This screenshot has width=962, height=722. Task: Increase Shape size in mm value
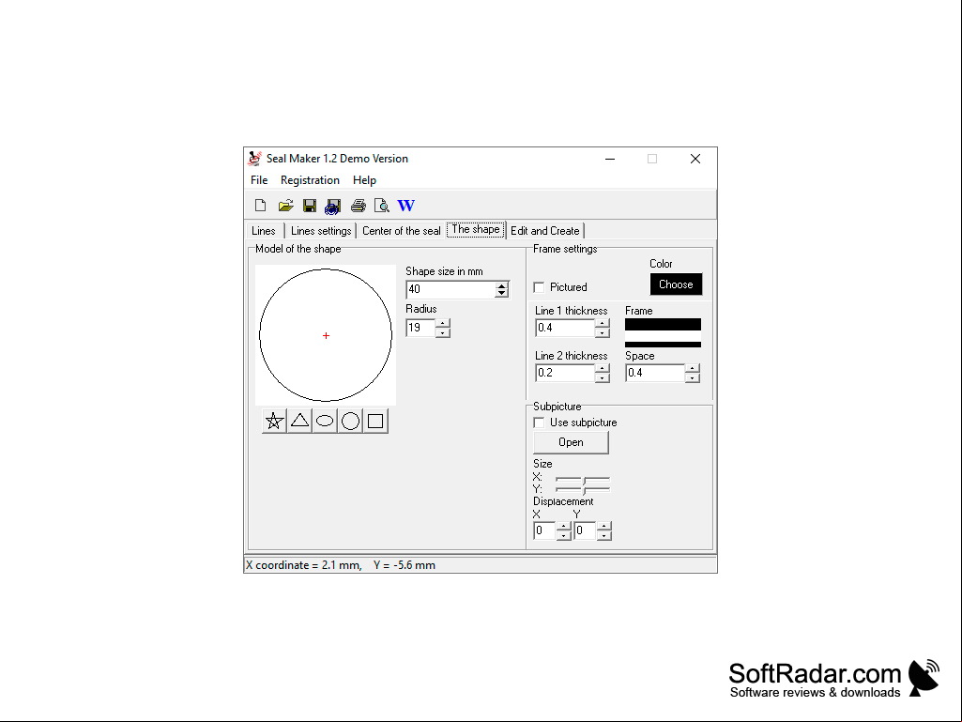tap(502, 285)
